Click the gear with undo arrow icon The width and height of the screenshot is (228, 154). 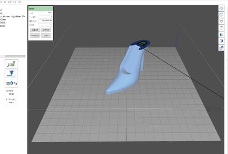click(11, 83)
